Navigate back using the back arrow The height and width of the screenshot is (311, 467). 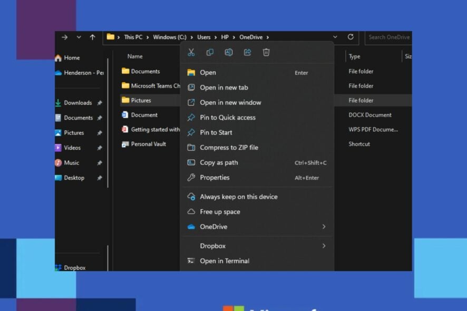(x=64, y=37)
